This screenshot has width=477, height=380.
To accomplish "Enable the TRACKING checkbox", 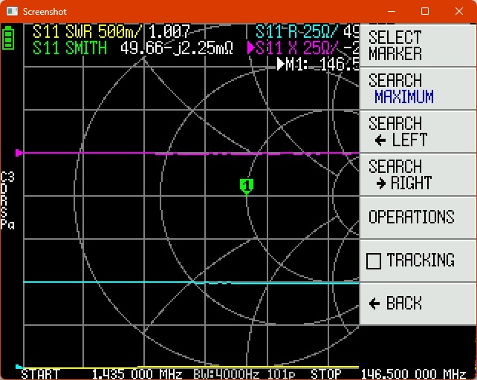I will click(x=374, y=261).
